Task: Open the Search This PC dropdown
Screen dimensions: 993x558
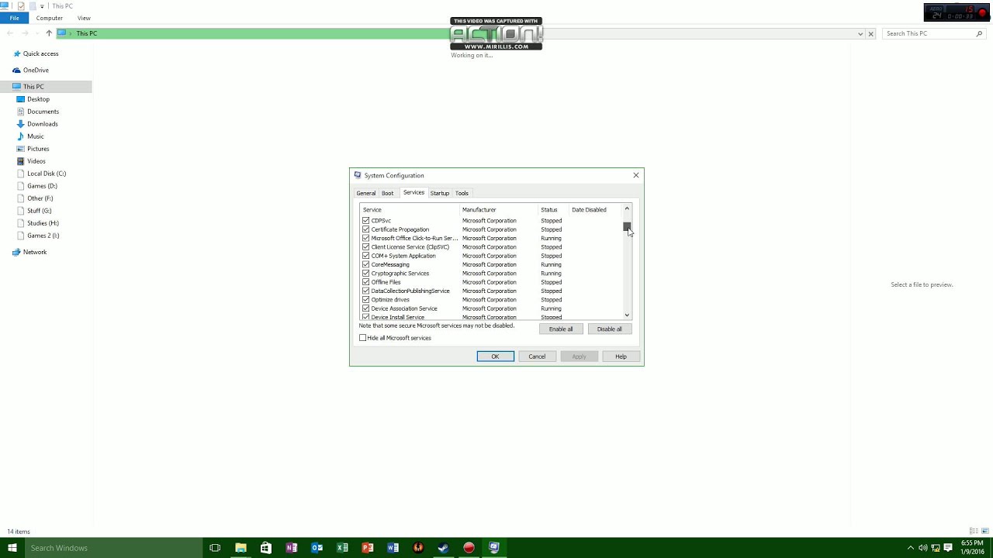Action: tap(860, 33)
